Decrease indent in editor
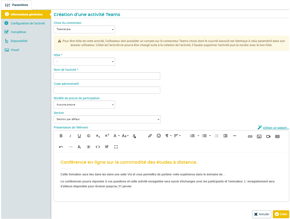This screenshot has width=290, height=219. pyautogui.click(x=216, y=136)
